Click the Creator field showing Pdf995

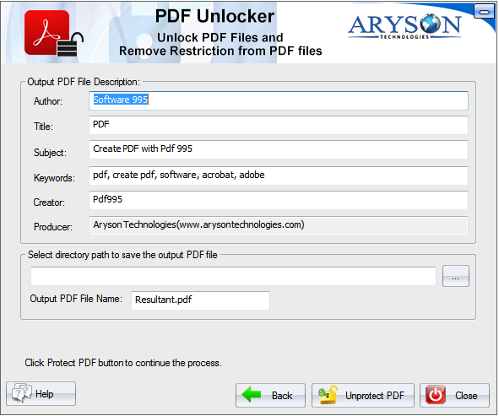point(279,200)
